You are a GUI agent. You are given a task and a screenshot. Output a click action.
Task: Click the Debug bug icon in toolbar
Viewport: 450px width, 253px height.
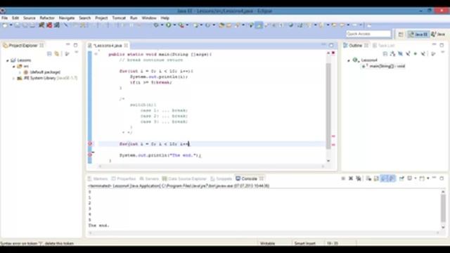point(156,25)
